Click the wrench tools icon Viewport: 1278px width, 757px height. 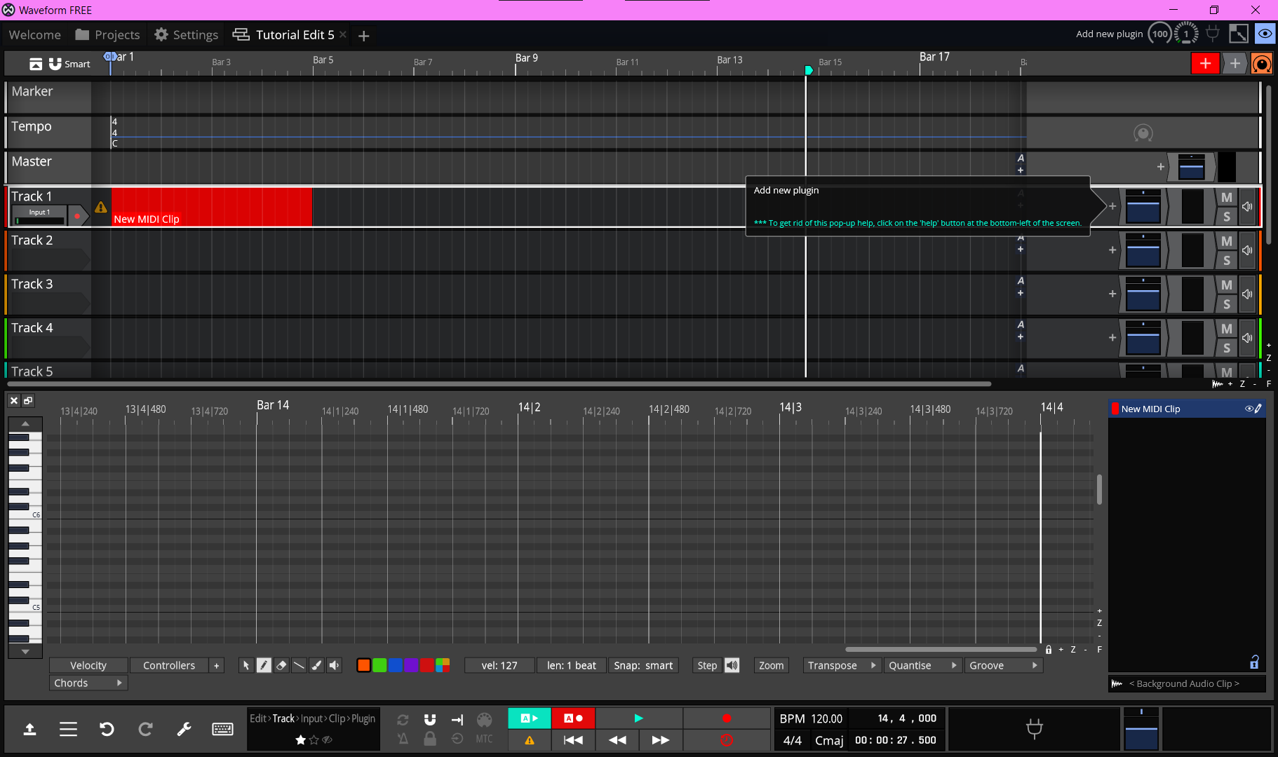184,729
